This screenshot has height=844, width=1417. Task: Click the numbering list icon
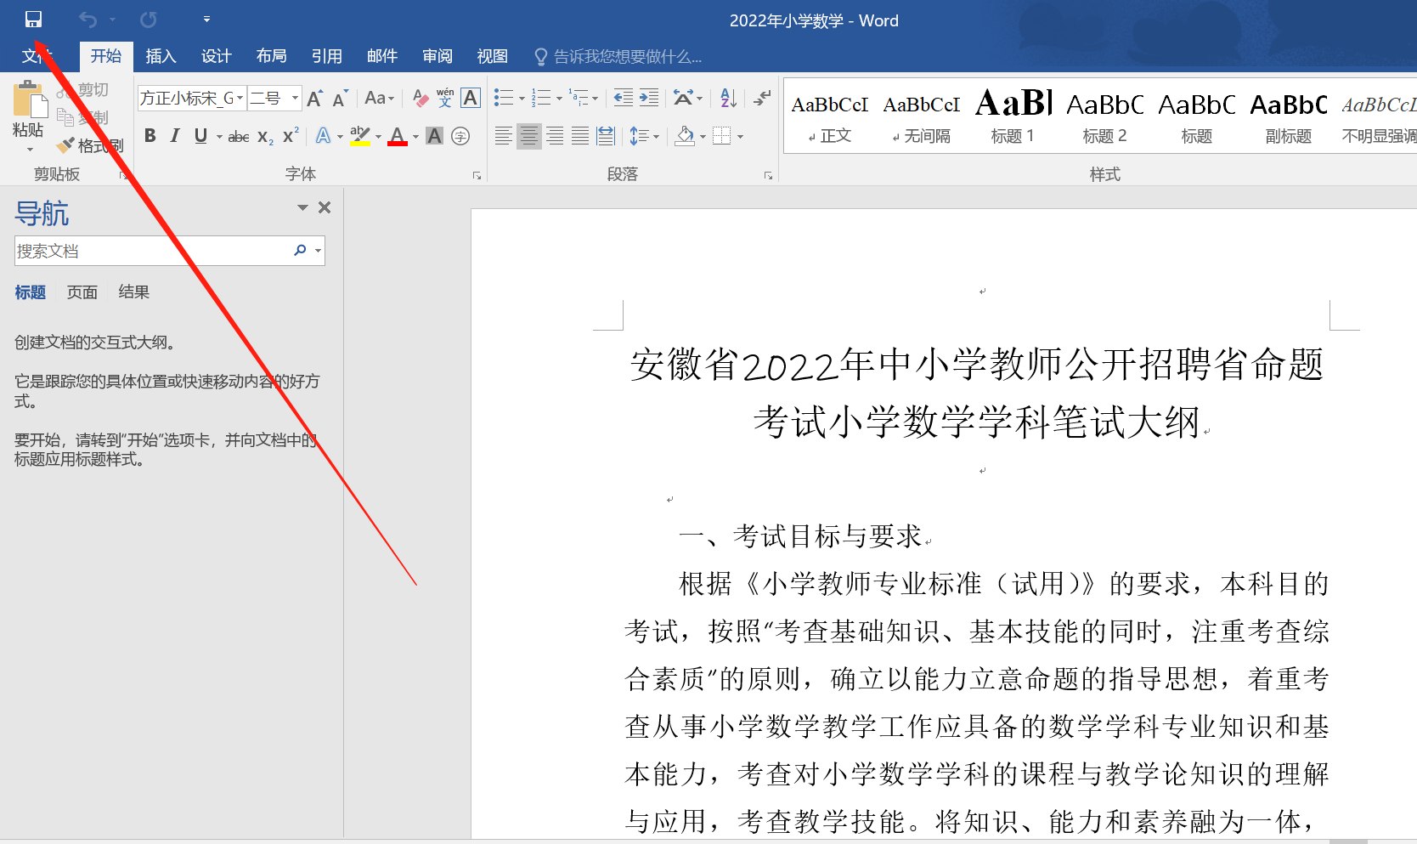[541, 99]
